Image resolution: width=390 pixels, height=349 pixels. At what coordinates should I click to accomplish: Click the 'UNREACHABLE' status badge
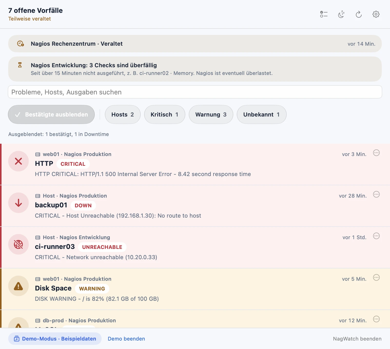[x=102, y=247]
